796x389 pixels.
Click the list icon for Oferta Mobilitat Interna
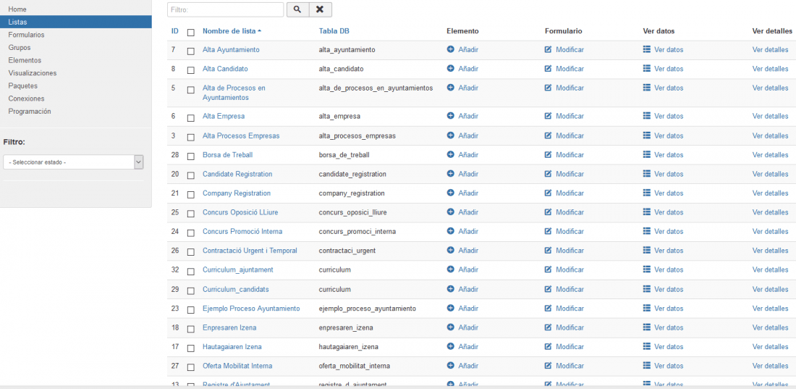[x=647, y=366]
